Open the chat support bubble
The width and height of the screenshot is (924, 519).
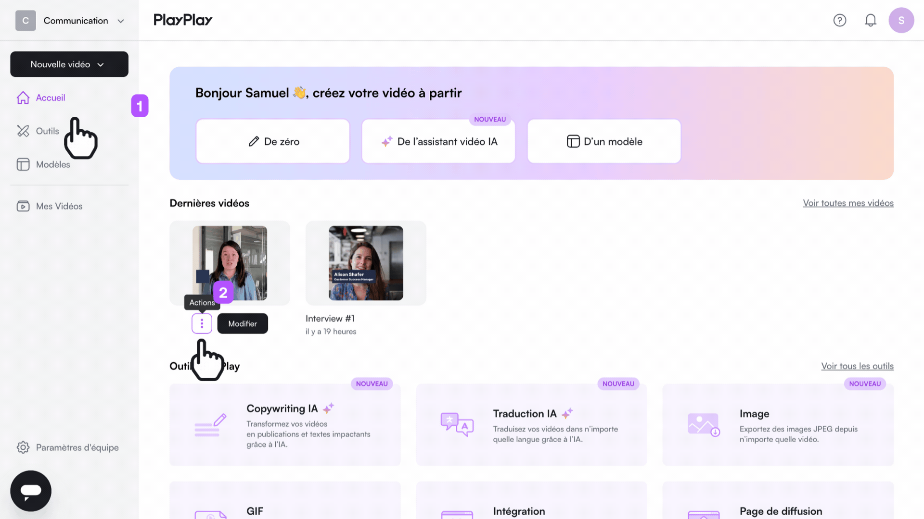[x=31, y=491]
